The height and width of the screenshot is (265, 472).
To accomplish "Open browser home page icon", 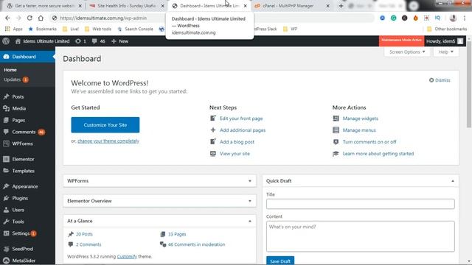I will pyautogui.click(x=41, y=18).
